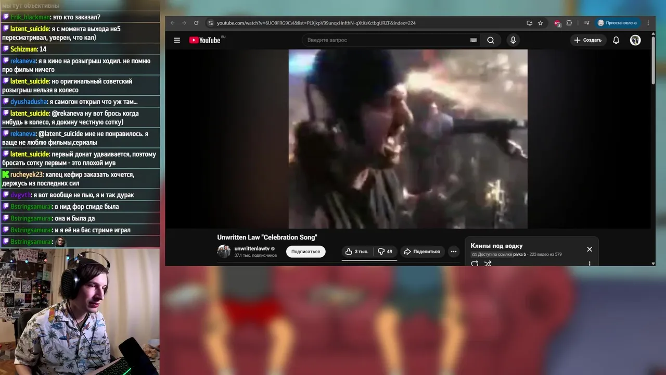
Task: Click the video player to pause
Action: (408, 139)
